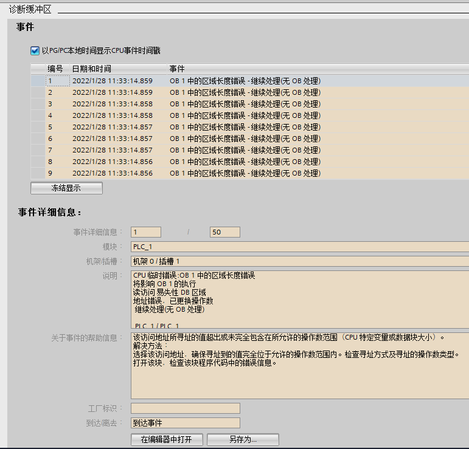This screenshot has height=449, width=469.
Task: Click the 事件详细信息 heading
Action: click(x=50, y=213)
